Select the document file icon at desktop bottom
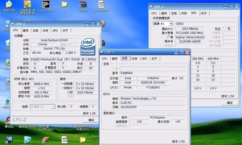This screenshot has height=145, width=242. pos(64,140)
